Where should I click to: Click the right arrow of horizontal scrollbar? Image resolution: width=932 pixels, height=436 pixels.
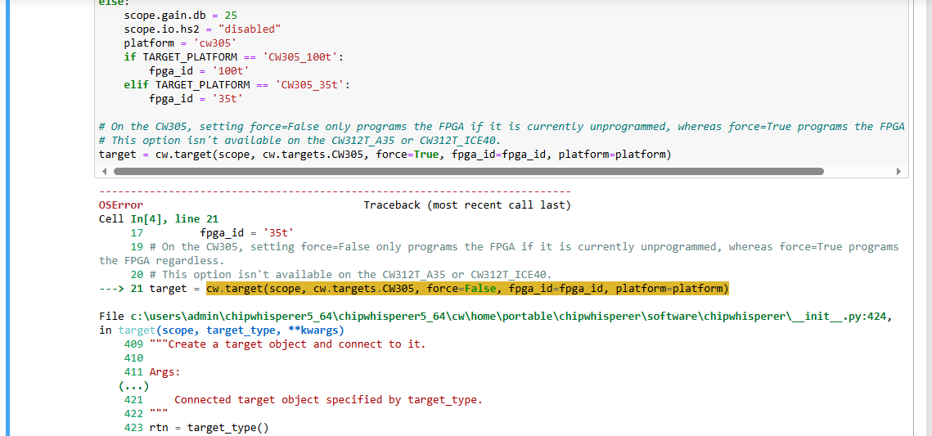tap(898, 172)
